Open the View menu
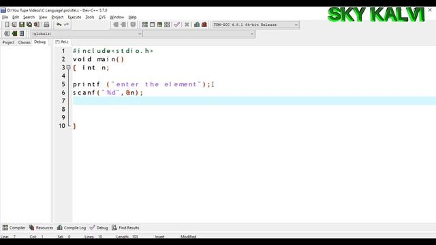The image size is (436, 245). tap(43, 17)
